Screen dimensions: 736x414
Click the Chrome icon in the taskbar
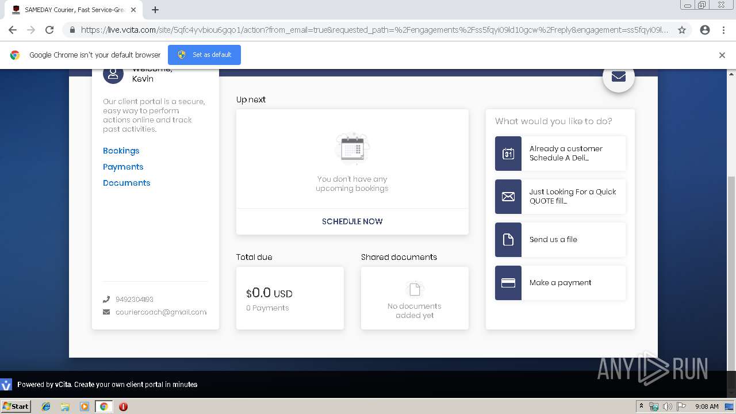pyautogui.click(x=103, y=407)
